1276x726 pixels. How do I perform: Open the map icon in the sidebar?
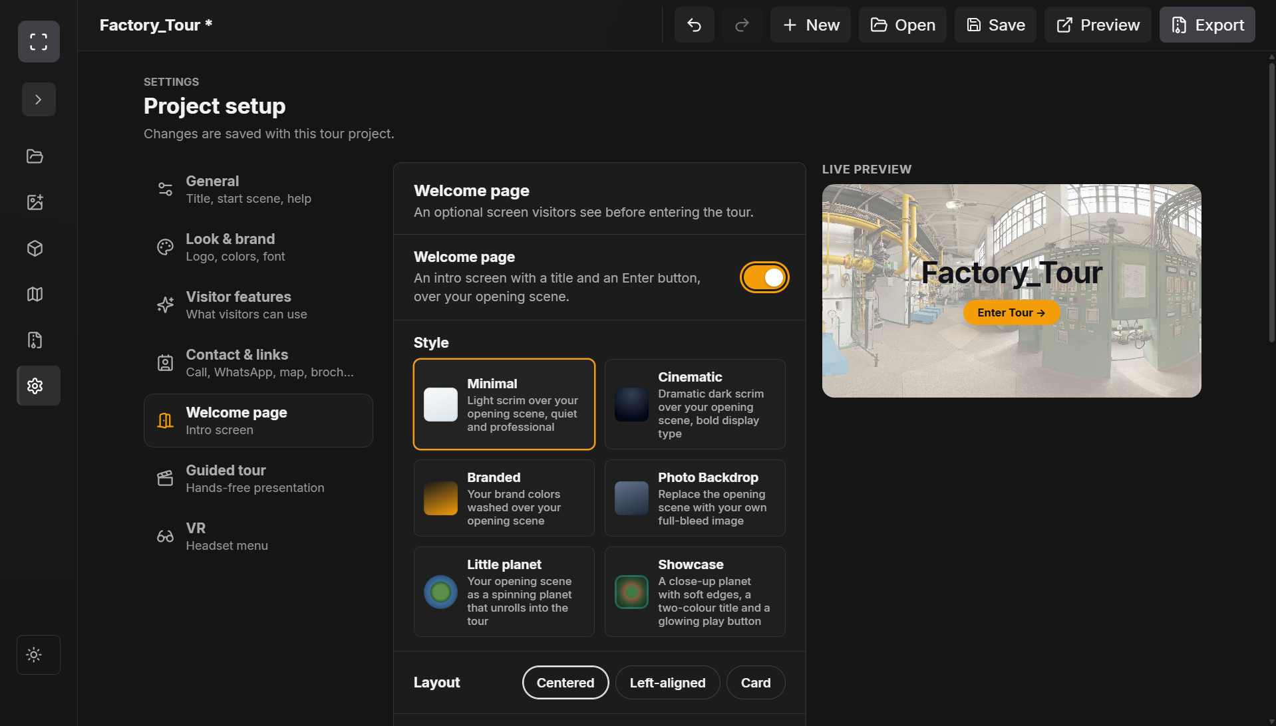click(x=35, y=294)
